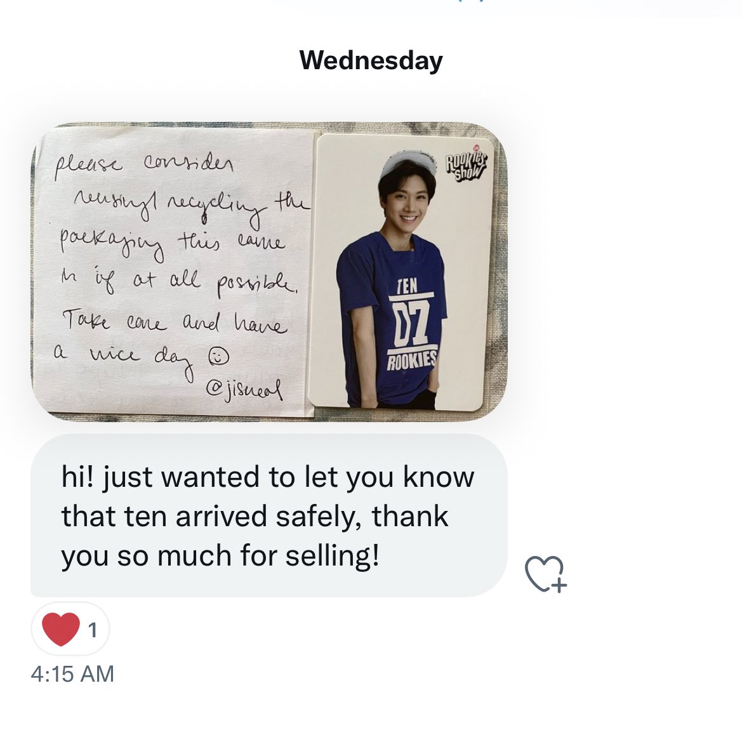
Task: Open the attached photo in the message
Action: pyautogui.click(x=269, y=272)
